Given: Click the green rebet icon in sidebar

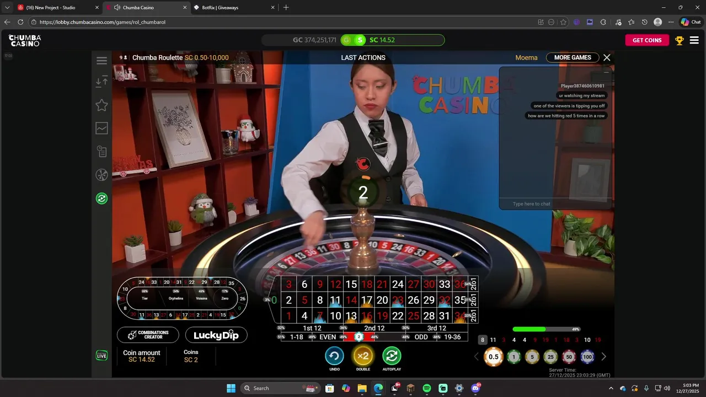Looking at the screenshot, I should tap(102, 198).
